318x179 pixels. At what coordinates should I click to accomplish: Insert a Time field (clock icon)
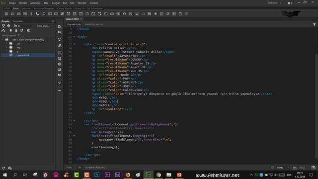(87, 14)
